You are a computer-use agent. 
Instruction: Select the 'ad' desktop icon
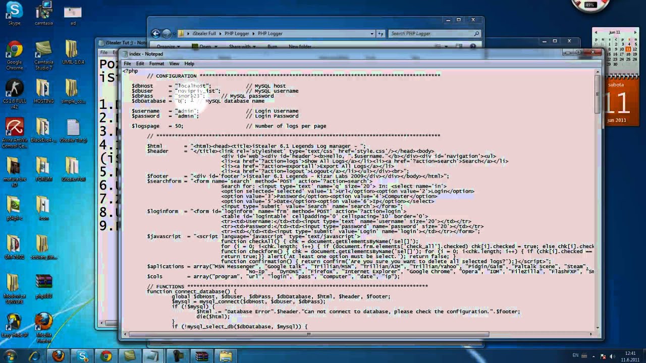tap(73, 14)
